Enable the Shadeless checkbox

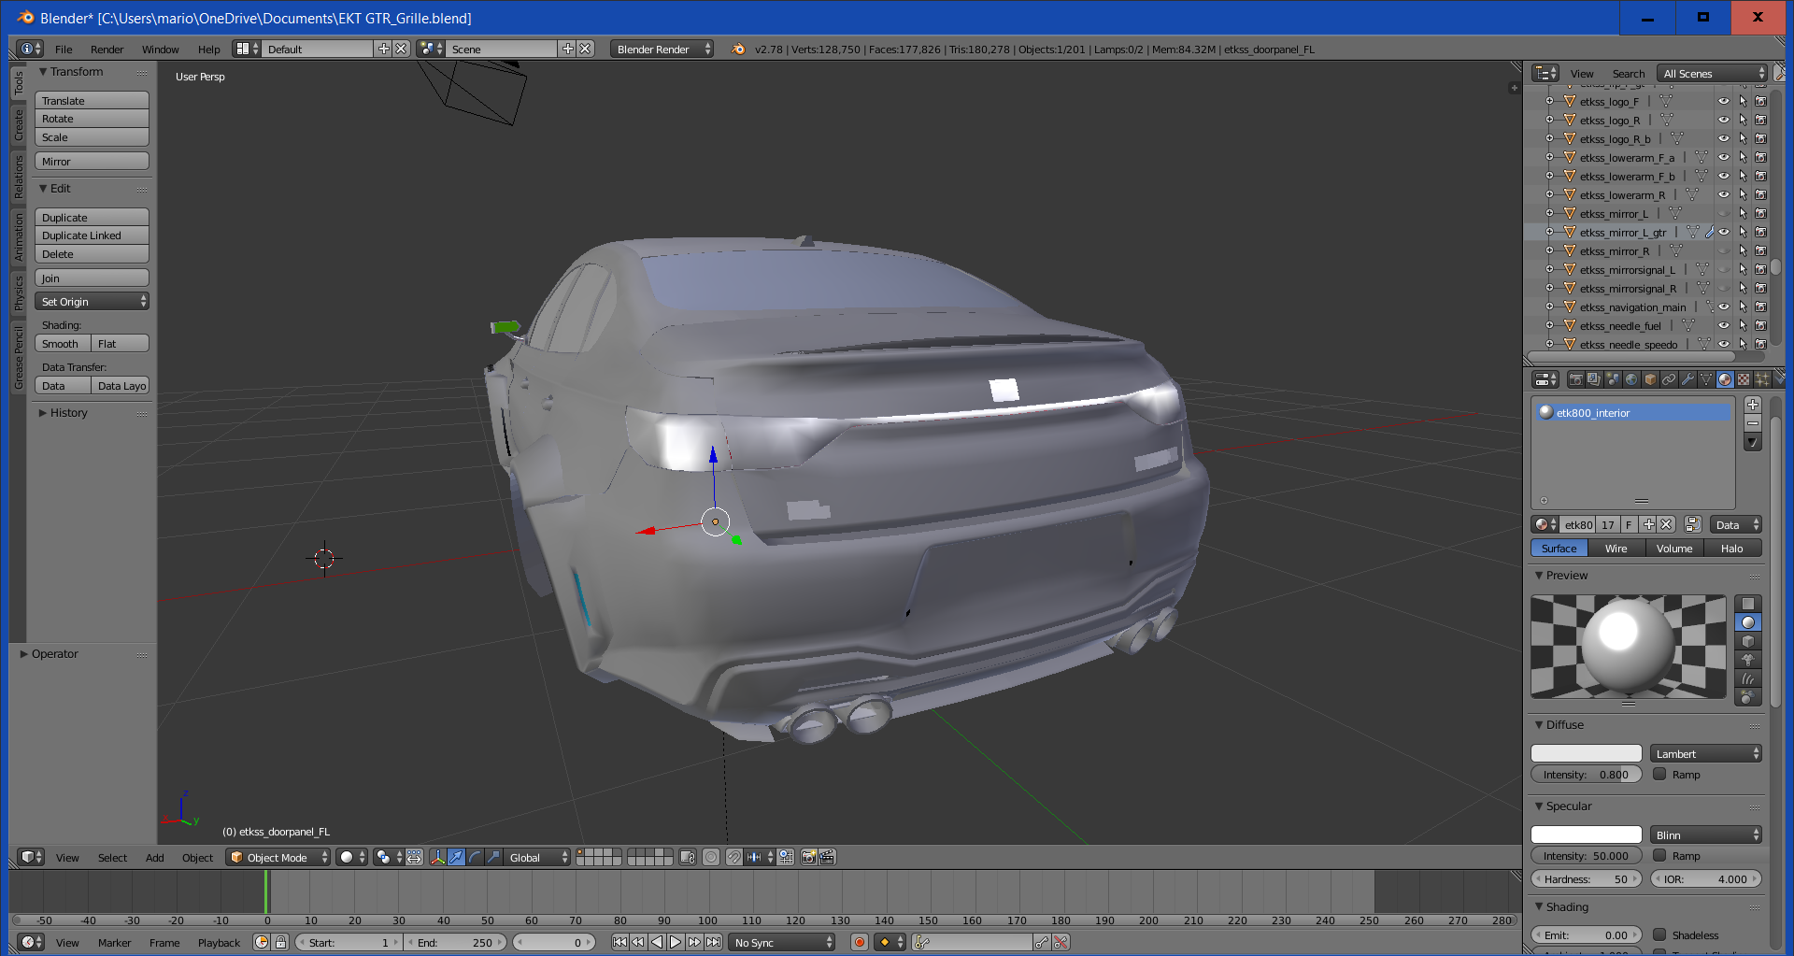pyautogui.click(x=1659, y=935)
